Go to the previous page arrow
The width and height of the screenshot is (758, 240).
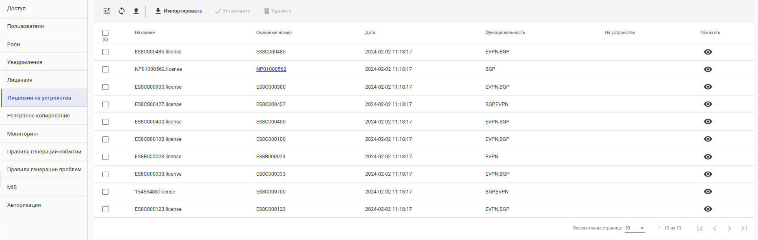coord(715,228)
